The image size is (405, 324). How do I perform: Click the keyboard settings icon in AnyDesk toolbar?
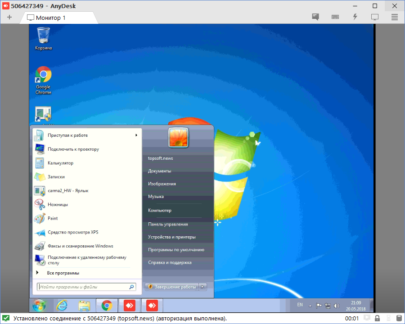335,17
